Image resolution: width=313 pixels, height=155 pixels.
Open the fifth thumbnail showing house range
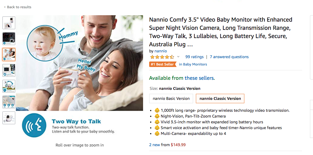point(9,86)
